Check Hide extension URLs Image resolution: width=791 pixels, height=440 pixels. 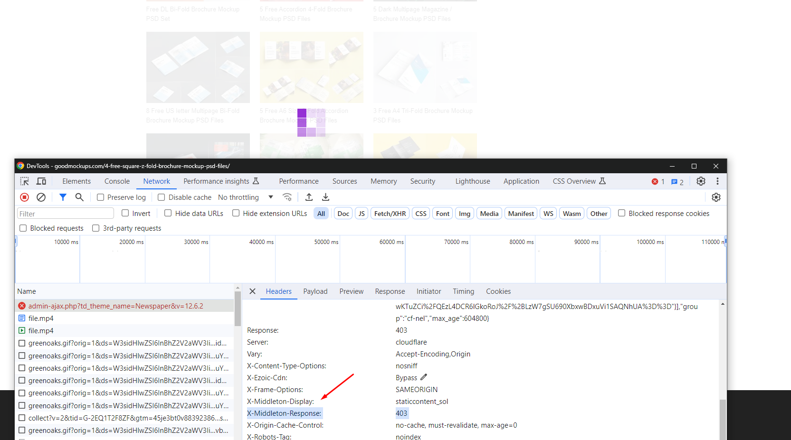(236, 213)
